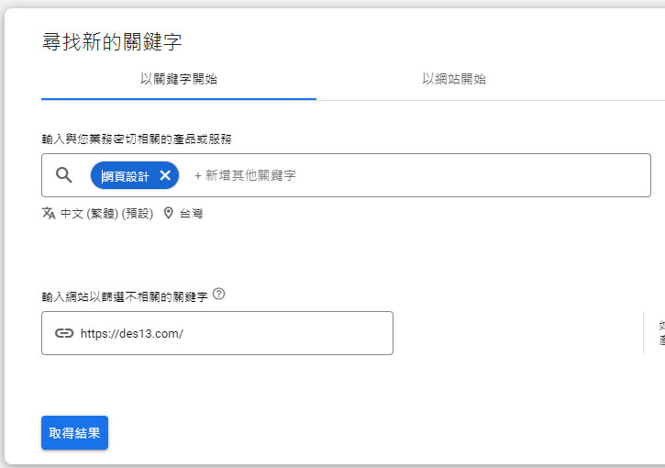Screen dimensions: 665x468
Task: Click the translate language icon
Action: (49, 213)
